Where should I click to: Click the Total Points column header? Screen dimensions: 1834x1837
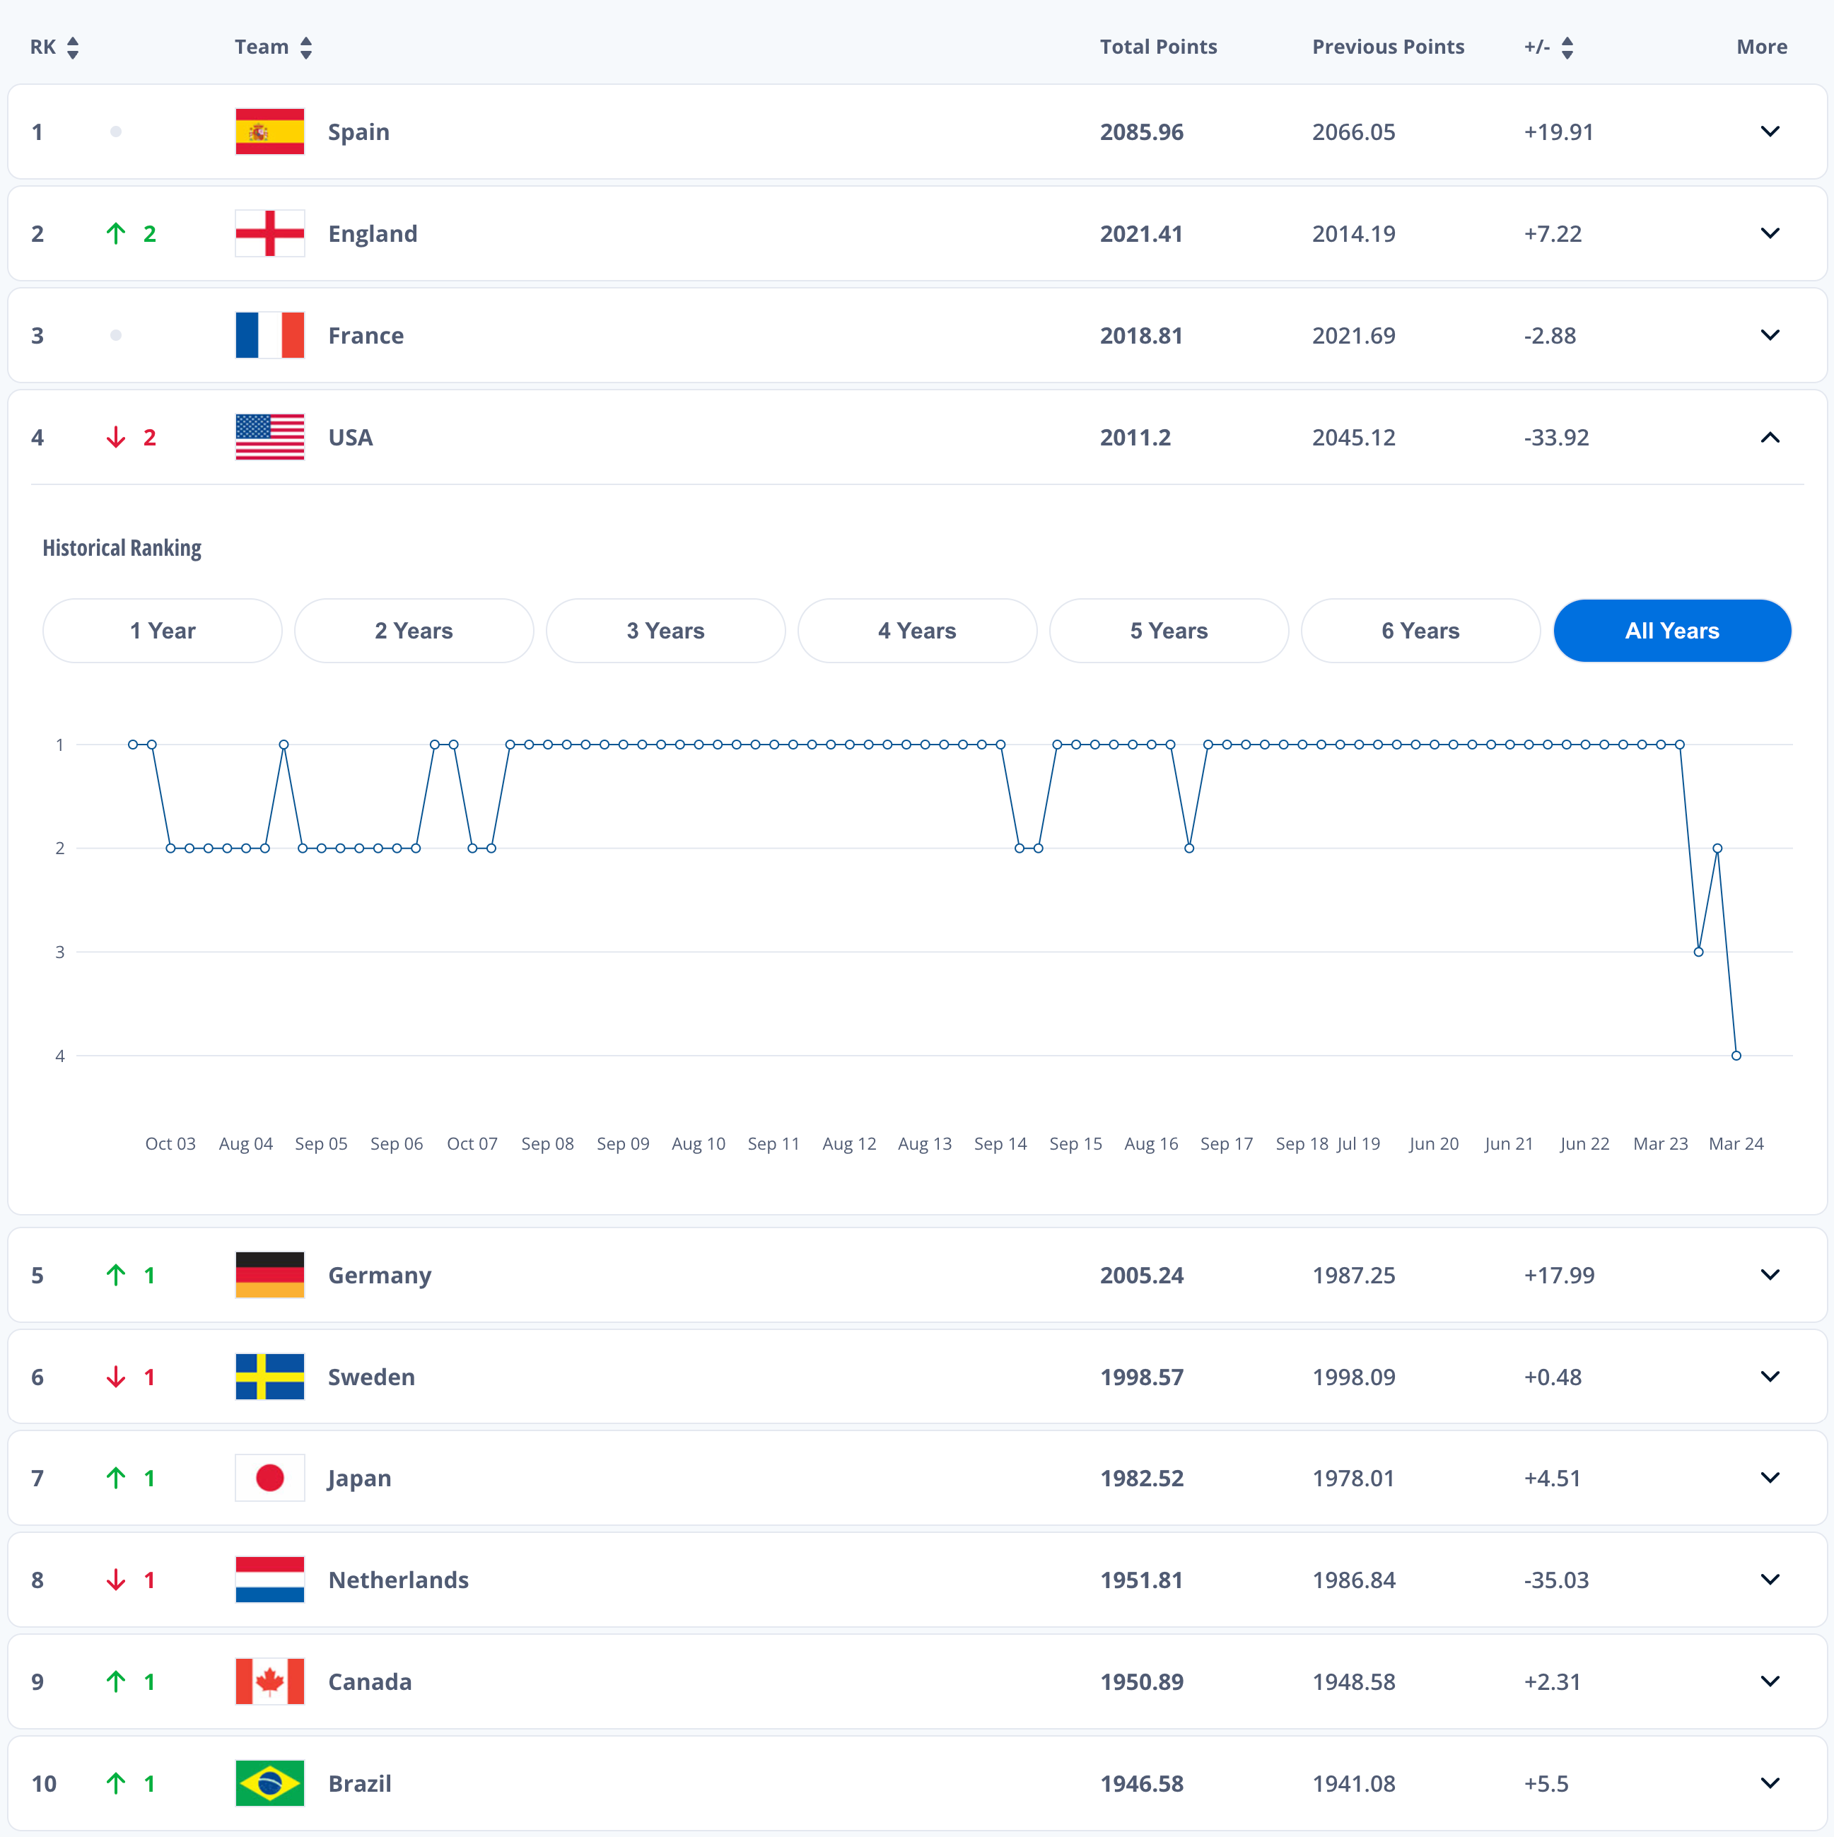[x=1158, y=47]
